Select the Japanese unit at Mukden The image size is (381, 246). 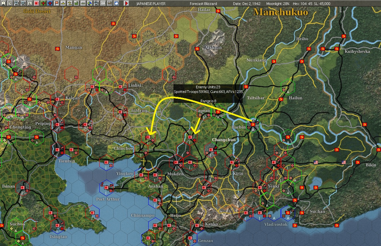pyautogui.click(x=176, y=162)
